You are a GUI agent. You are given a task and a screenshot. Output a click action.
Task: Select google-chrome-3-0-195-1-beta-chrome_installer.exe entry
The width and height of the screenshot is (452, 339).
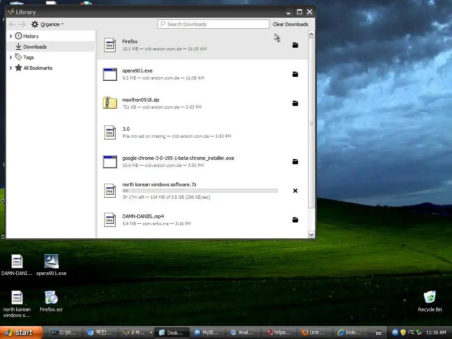click(202, 162)
